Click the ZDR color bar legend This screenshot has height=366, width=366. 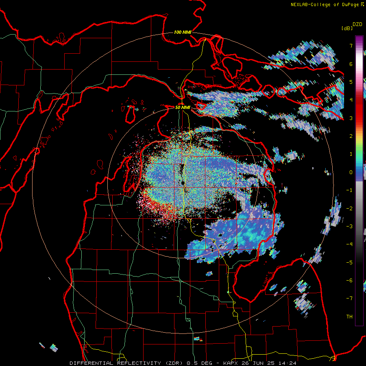point(359,181)
